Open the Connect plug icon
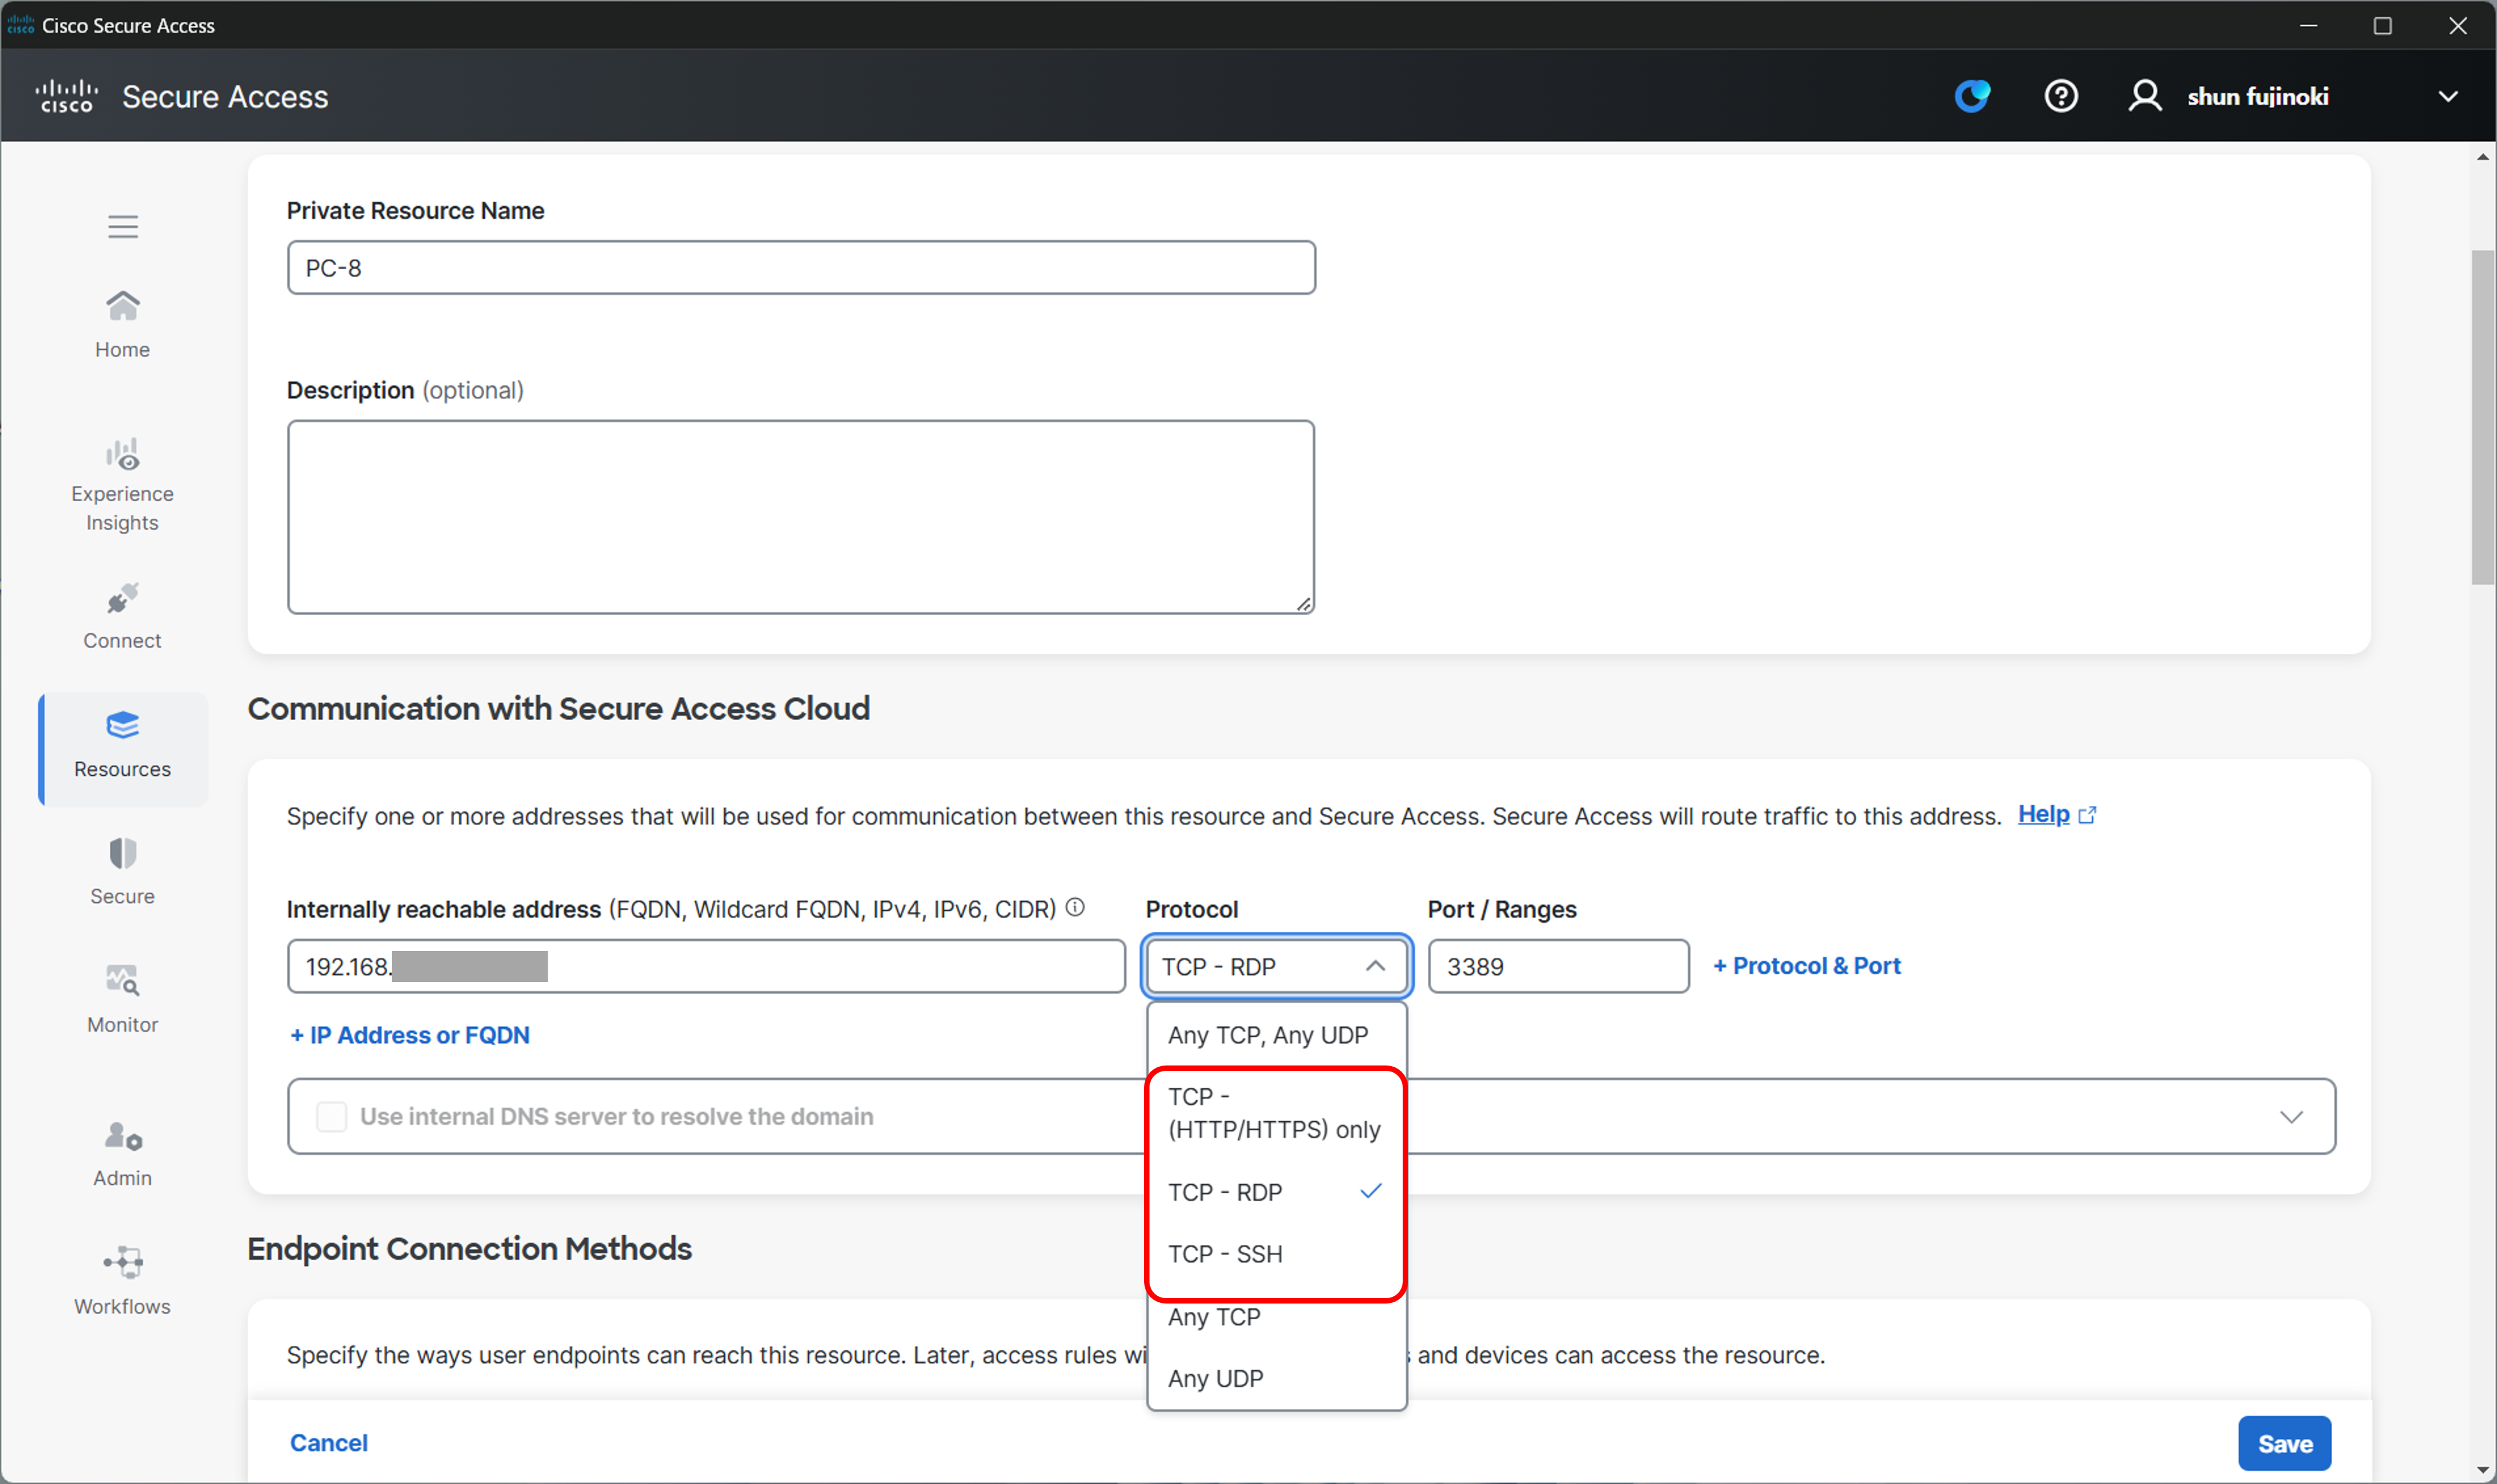The height and width of the screenshot is (1484, 2497). (123, 599)
